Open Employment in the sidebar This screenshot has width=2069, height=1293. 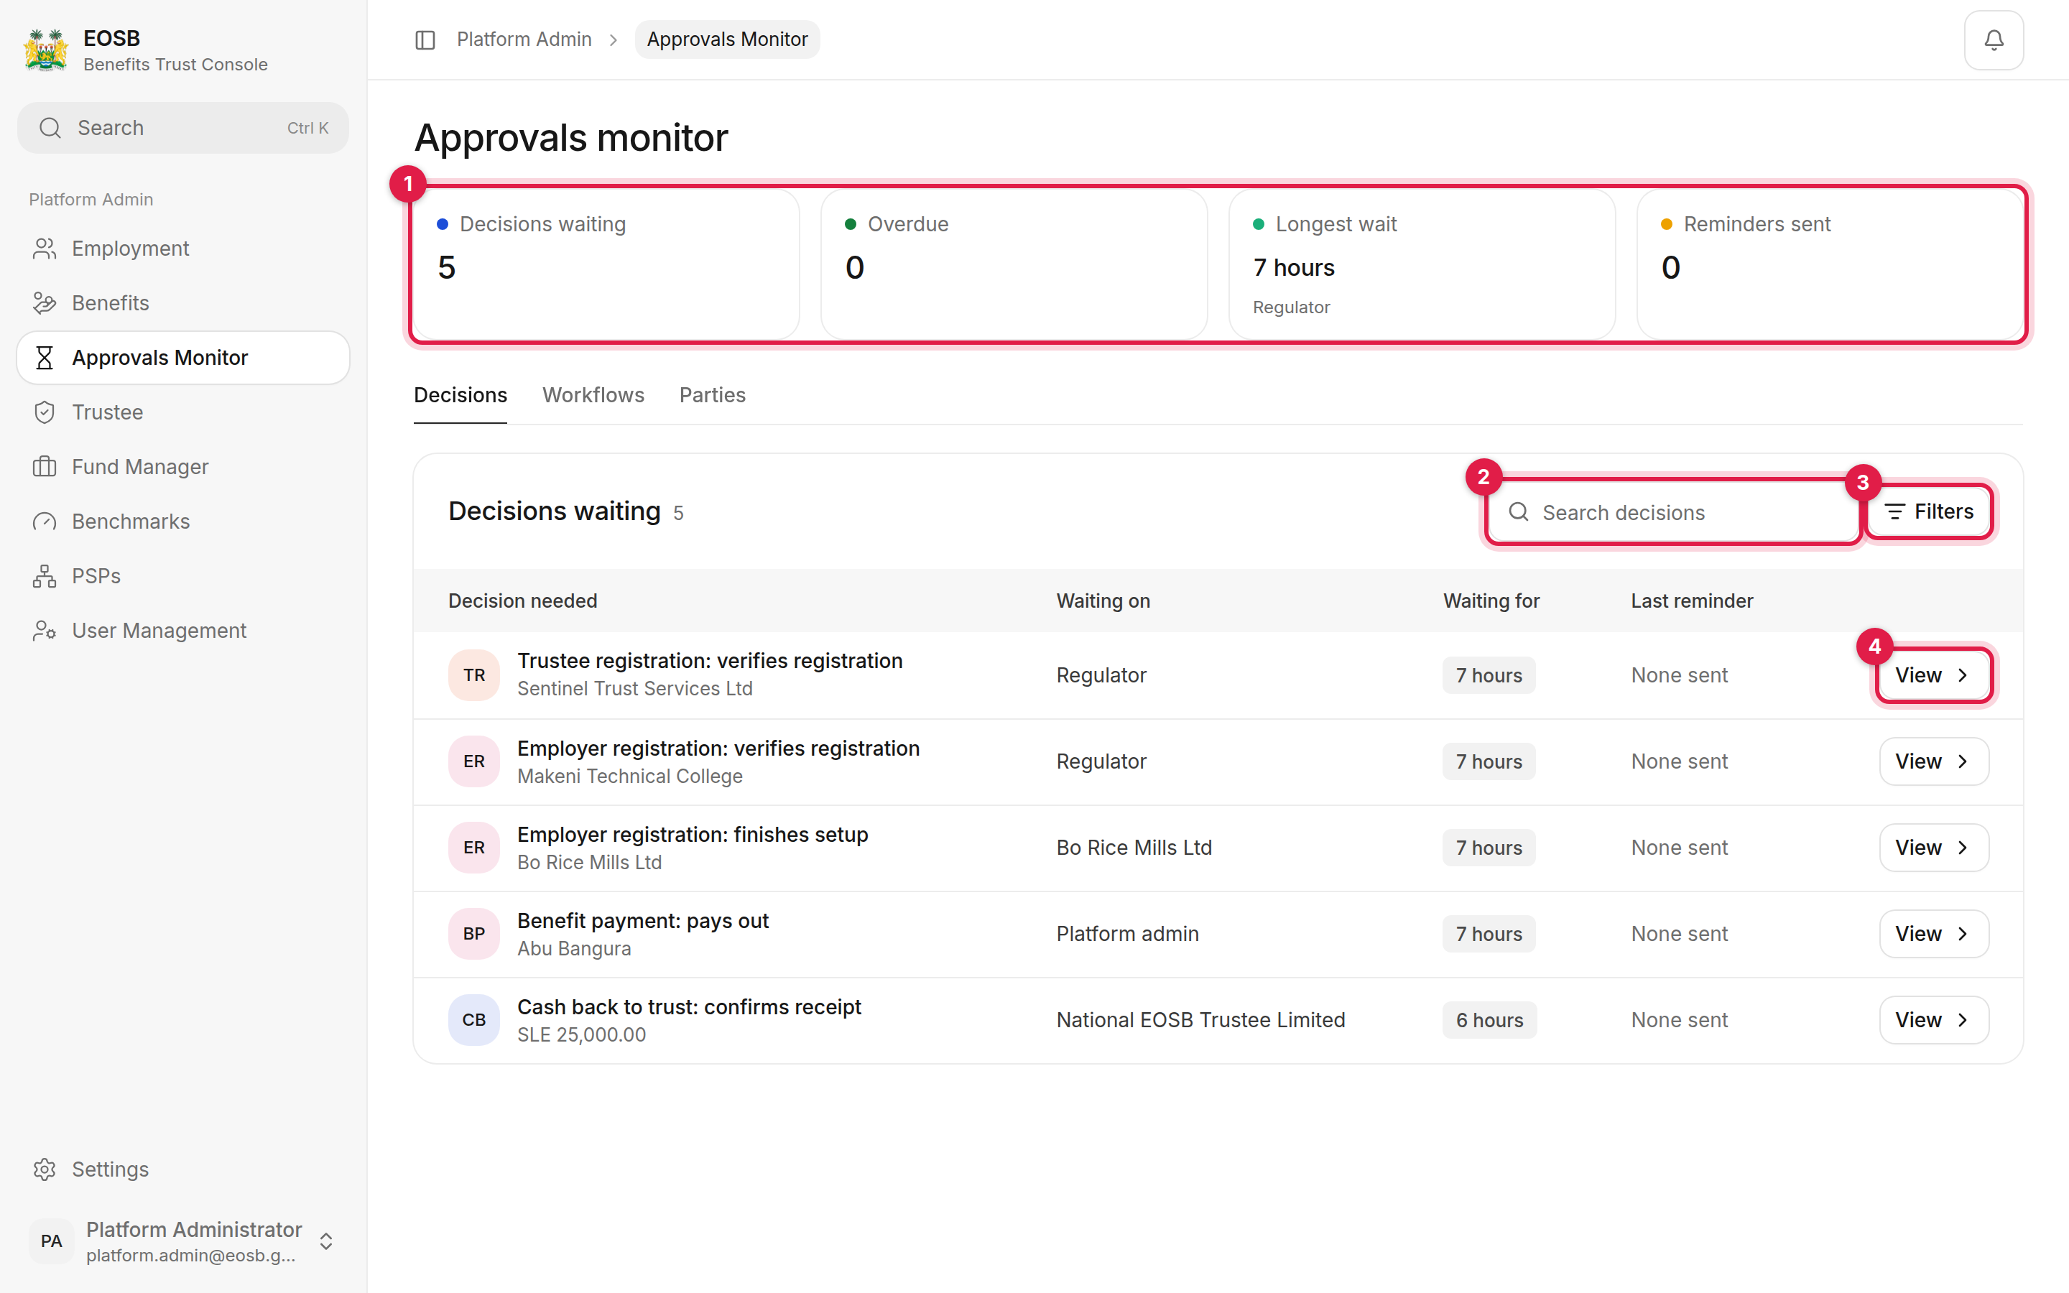tap(183, 248)
